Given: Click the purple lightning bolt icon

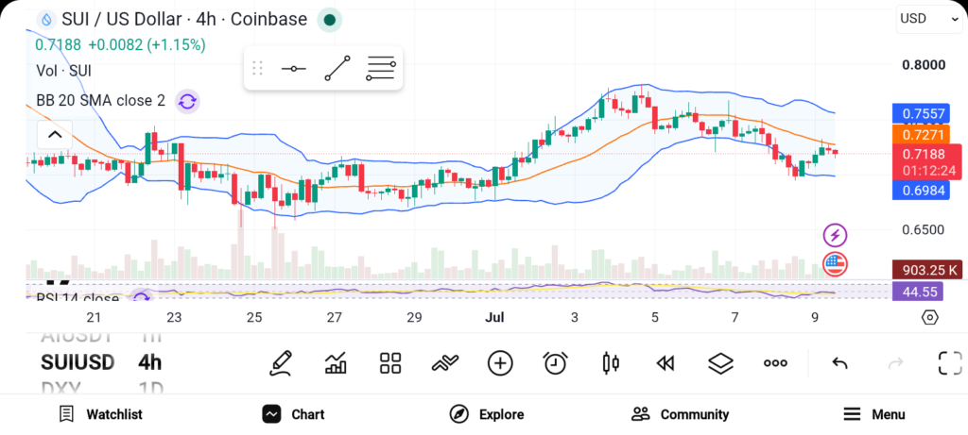Looking at the screenshot, I should pyautogui.click(x=835, y=235).
